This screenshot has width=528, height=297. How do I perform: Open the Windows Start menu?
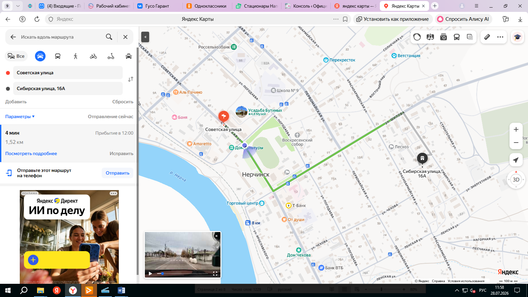tap(8, 290)
